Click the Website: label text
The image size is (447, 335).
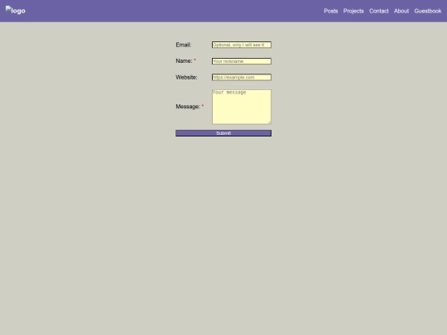[x=186, y=77]
